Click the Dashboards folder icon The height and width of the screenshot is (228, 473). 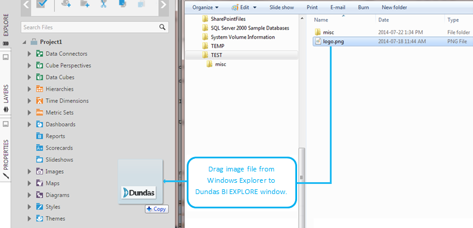pyautogui.click(x=39, y=124)
